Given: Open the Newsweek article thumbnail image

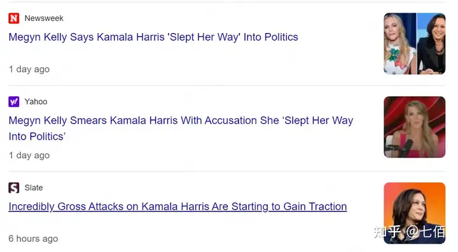Looking at the screenshot, I should [x=415, y=44].
